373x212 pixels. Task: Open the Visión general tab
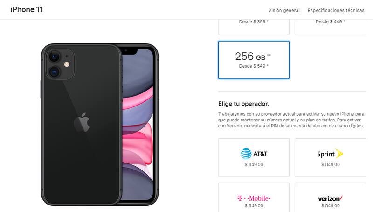(284, 10)
